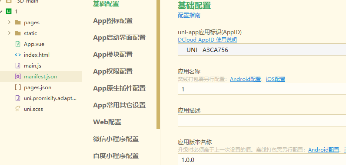346x165 pixels.
Task: Click the static folder icon
Action: (x=18, y=33)
